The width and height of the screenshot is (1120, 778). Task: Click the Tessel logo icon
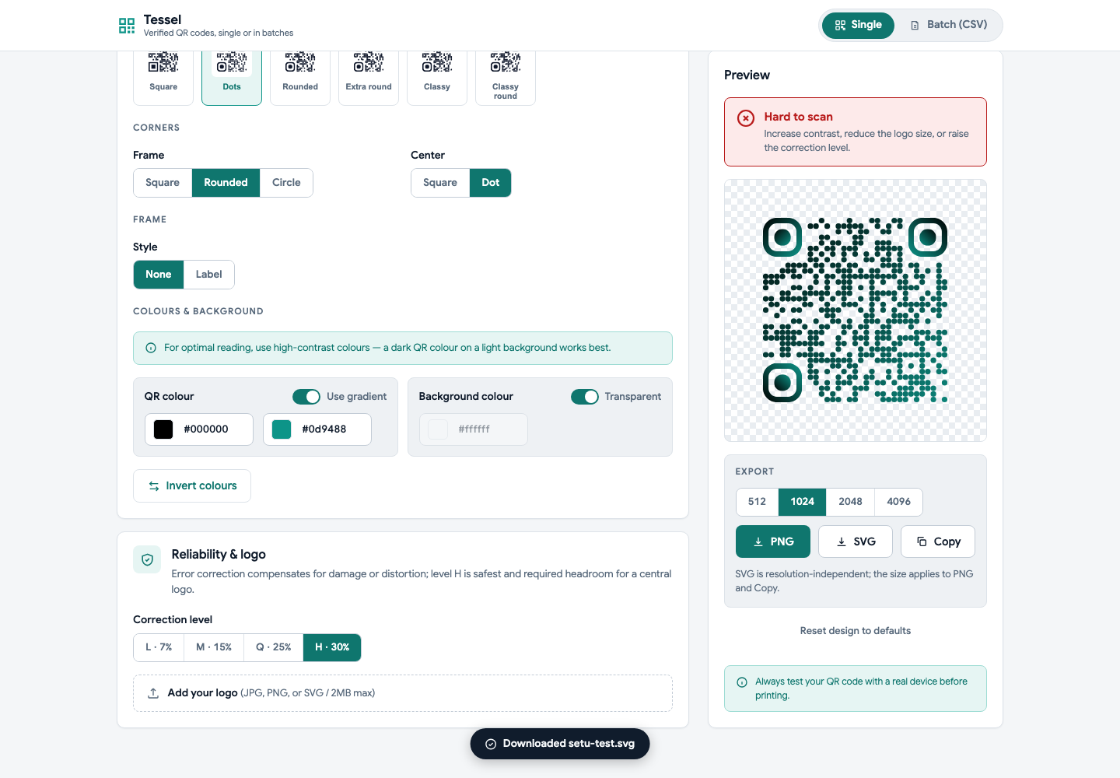tap(127, 26)
